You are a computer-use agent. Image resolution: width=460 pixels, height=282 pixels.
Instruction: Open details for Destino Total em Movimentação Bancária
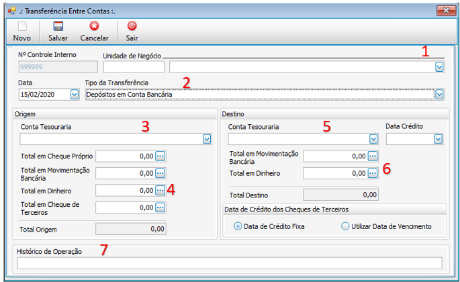[373, 156]
